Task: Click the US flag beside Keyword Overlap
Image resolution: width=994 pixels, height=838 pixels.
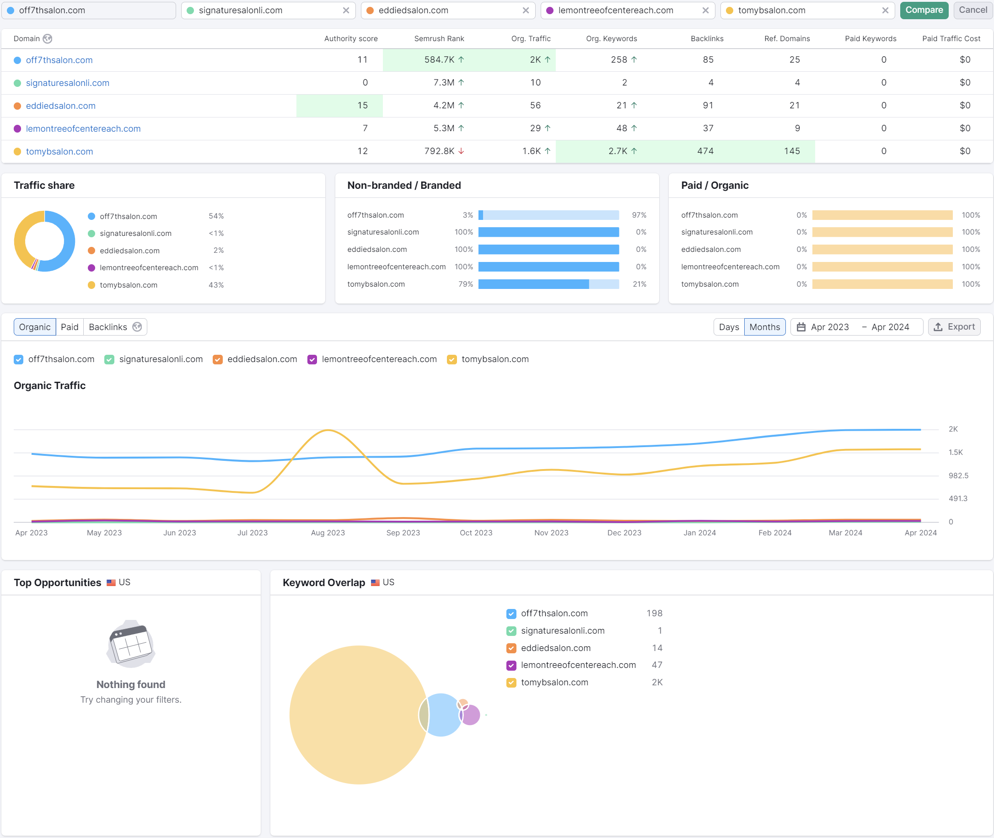Action: [x=375, y=582]
